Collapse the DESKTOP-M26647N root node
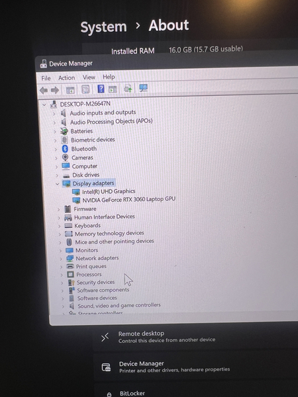Image resolution: width=298 pixels, height=397 pixels. point(44,105)
